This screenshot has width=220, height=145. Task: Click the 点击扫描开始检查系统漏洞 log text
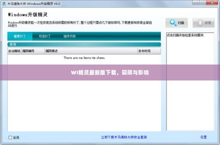click(x=185, y=35)
